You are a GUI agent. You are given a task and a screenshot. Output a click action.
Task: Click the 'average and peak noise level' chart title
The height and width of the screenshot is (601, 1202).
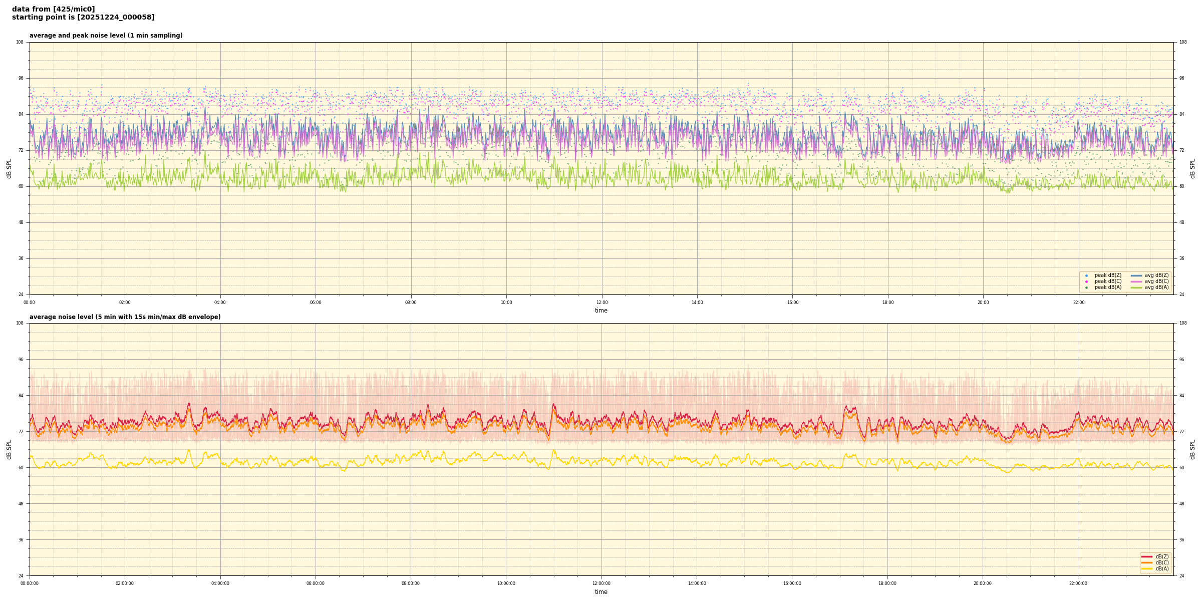click(106, 36)
